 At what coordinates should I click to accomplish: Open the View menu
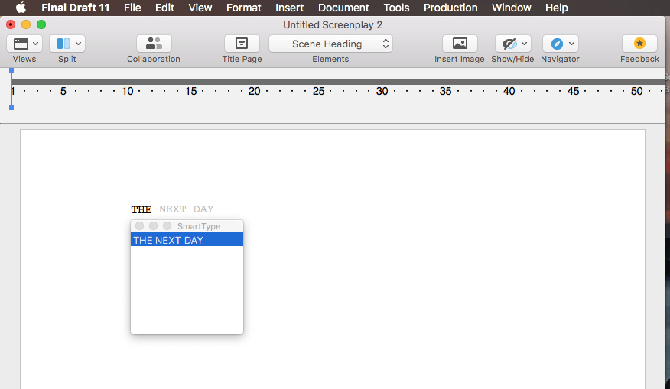tap(200, 8)
